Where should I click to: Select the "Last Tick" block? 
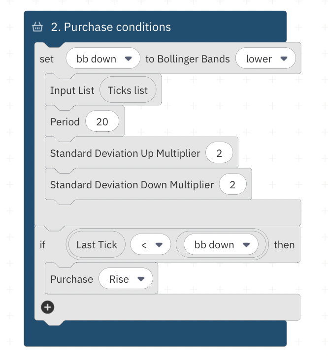tap(97, 245)
